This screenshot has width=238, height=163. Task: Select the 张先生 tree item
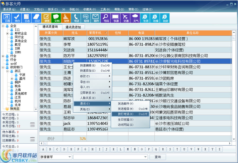click(x=15, y=109)
